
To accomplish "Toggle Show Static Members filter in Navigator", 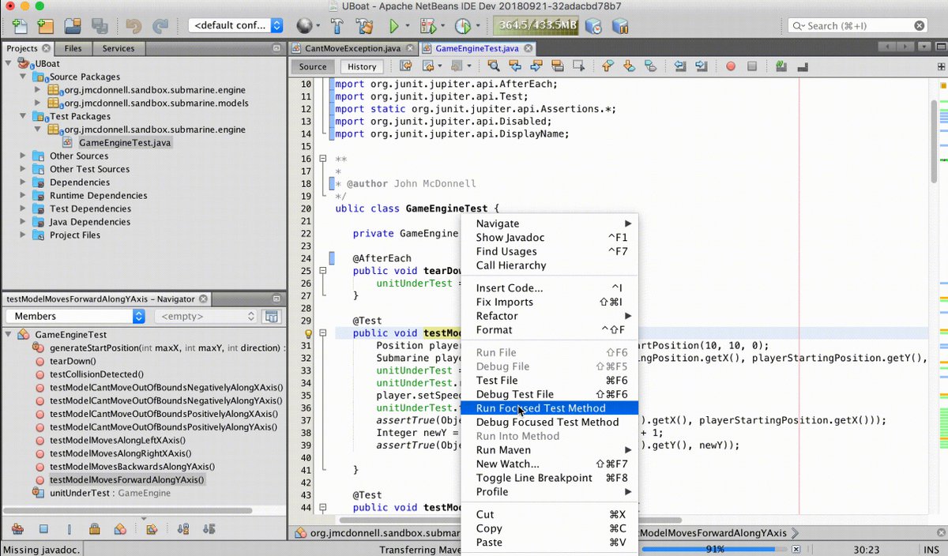I will (69, 528).
